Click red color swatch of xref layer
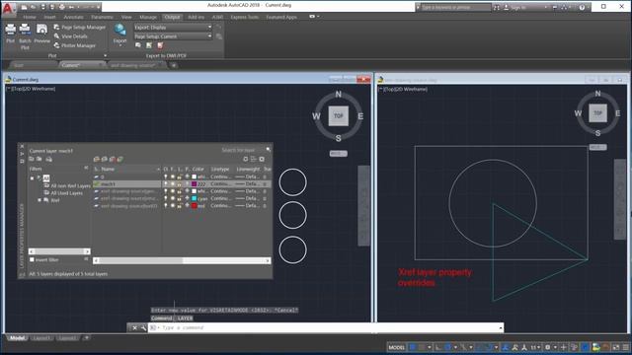632x355 pixels. [x=194, y=206]
